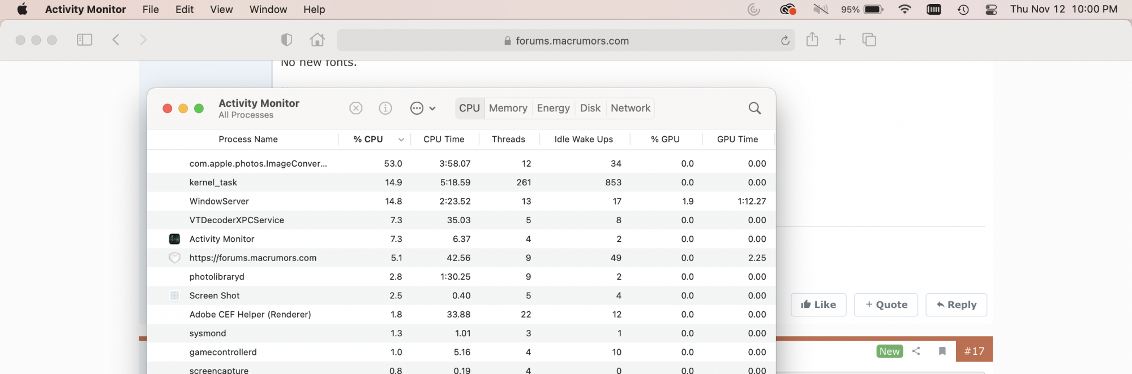This screenshot has height=374, width=1132.
Task: Switch to the Network tab
Action: pos(631,108)
